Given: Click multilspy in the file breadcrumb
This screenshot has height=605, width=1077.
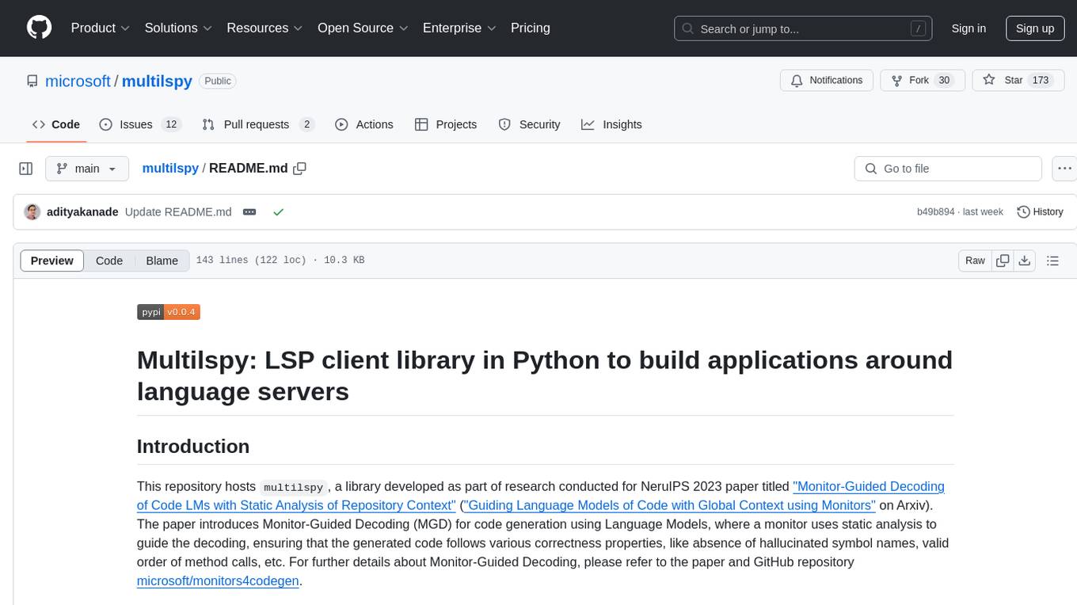Looking at the screenshot, I should [170, 168].
